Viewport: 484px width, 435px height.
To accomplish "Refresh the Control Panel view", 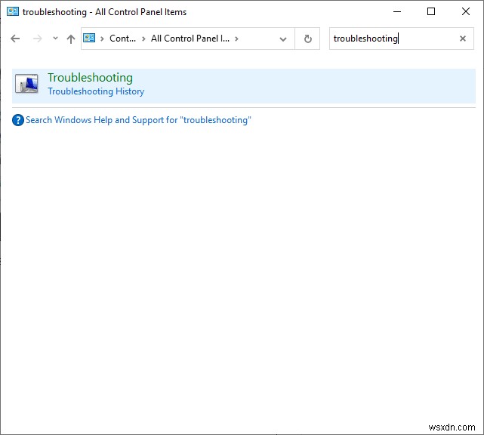I will (307, 39).
